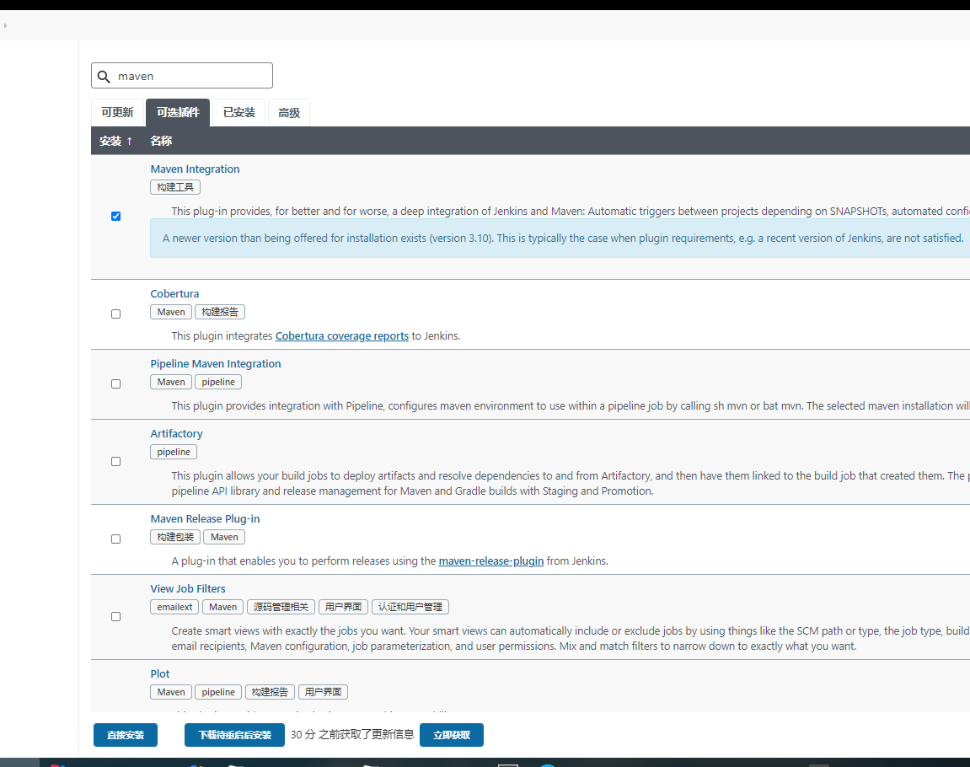
Task: Check the View Job Filters checkbox
Action: (x=115, y=617)
